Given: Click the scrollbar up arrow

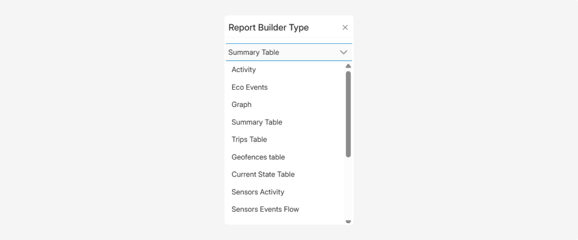Looking at the screenshot, I should [348, 66].
